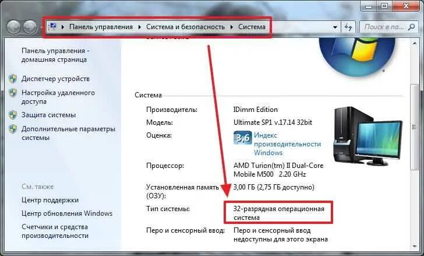Click the vertical scrollbar thumb
The height and width of the screenshot is (256, 424).
[x=414, y=127]
